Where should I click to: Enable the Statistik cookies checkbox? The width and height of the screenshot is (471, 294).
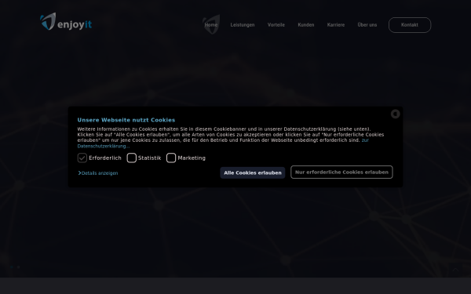pyautogui.click(x=132, y=158)
